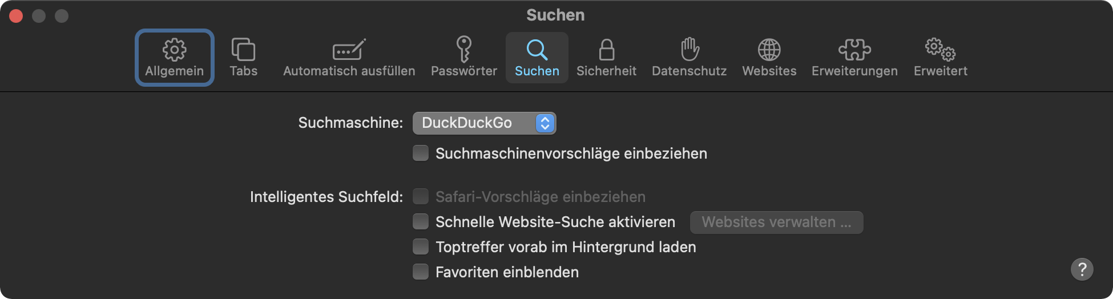1113x299 pixels.
Task: Click the Sicherheit padlock icon
Action: (x=606, y=50)
